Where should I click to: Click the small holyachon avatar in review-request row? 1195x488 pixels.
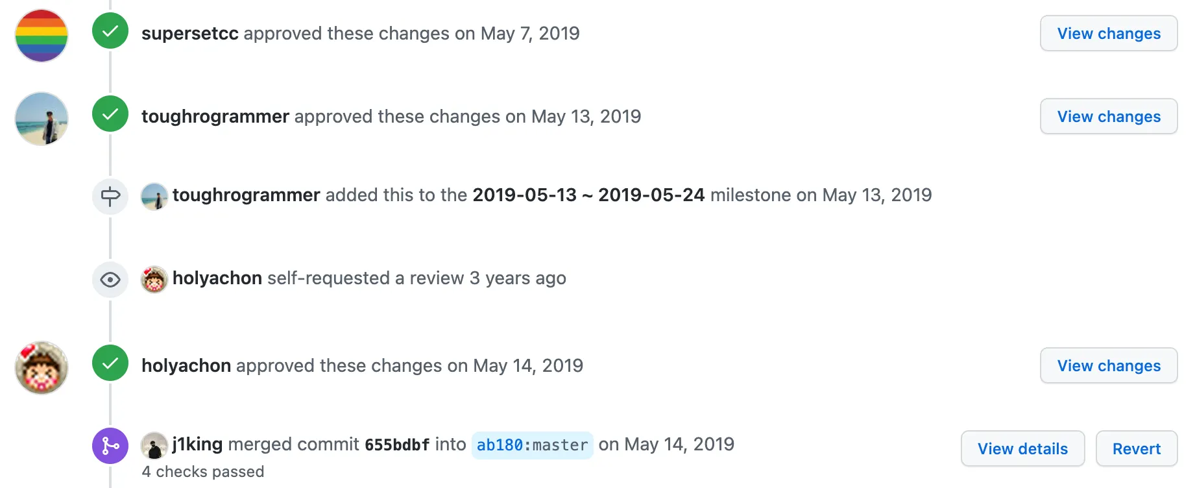coord(154,280)
